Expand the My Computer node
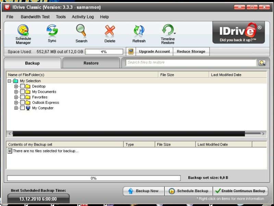This screenshot has width=274, height=206. click(x=16, y=108)
